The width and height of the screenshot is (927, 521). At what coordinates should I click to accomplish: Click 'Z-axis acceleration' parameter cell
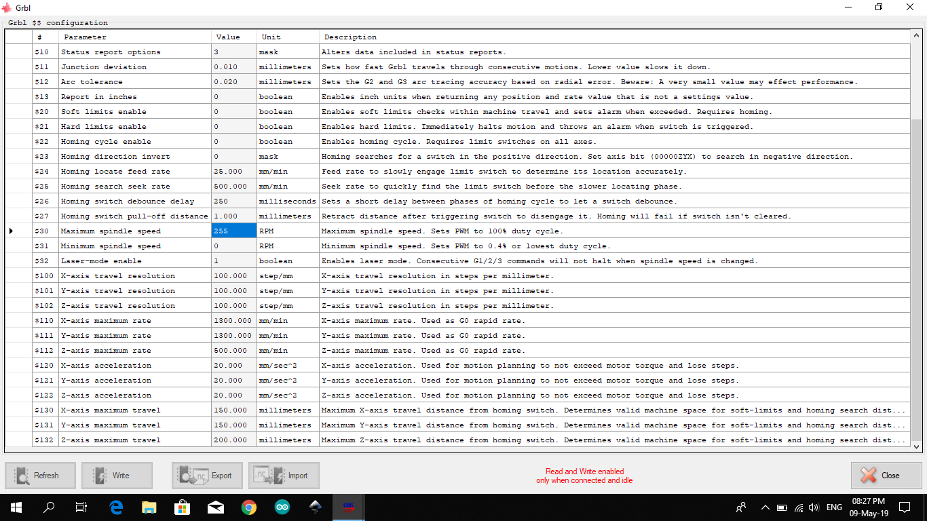click(x=135, y=395)
